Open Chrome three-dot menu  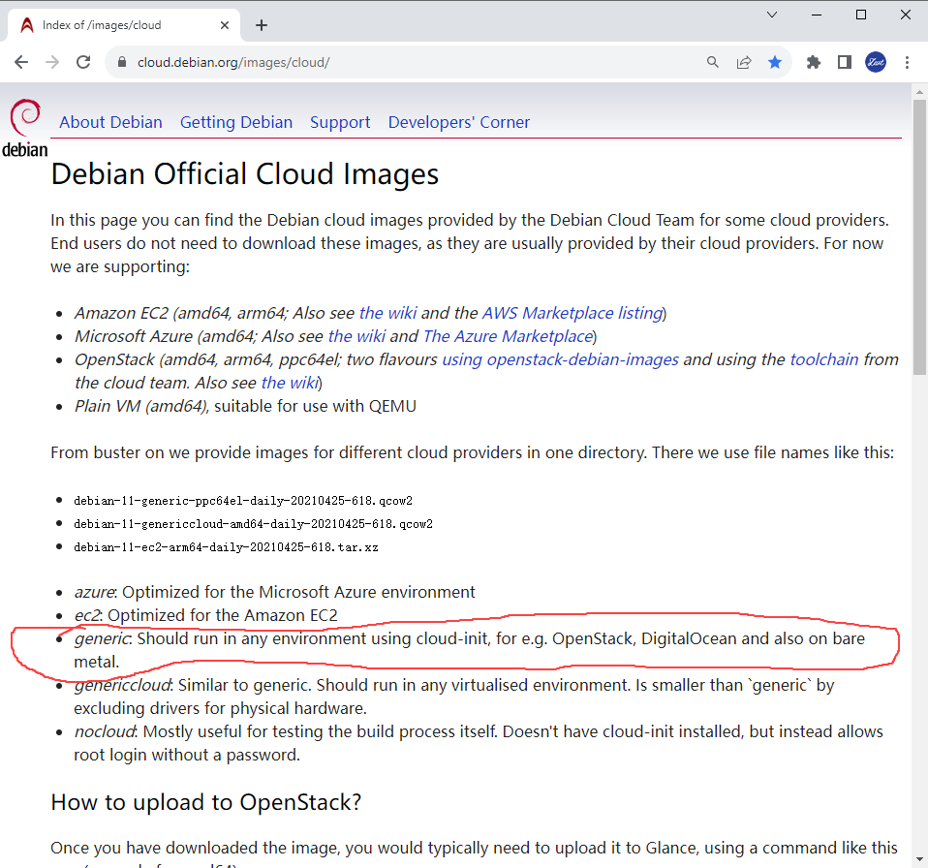(907, 62)
